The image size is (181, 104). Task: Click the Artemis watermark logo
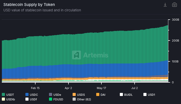pyautogui.click(x=90, y=55)
